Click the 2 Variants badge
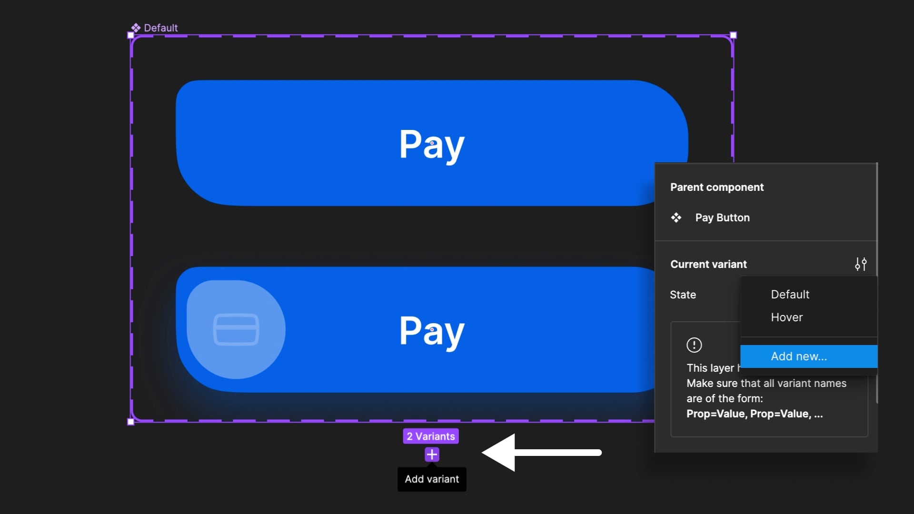The width and height of the screenshot is (914, 514). 430,436
